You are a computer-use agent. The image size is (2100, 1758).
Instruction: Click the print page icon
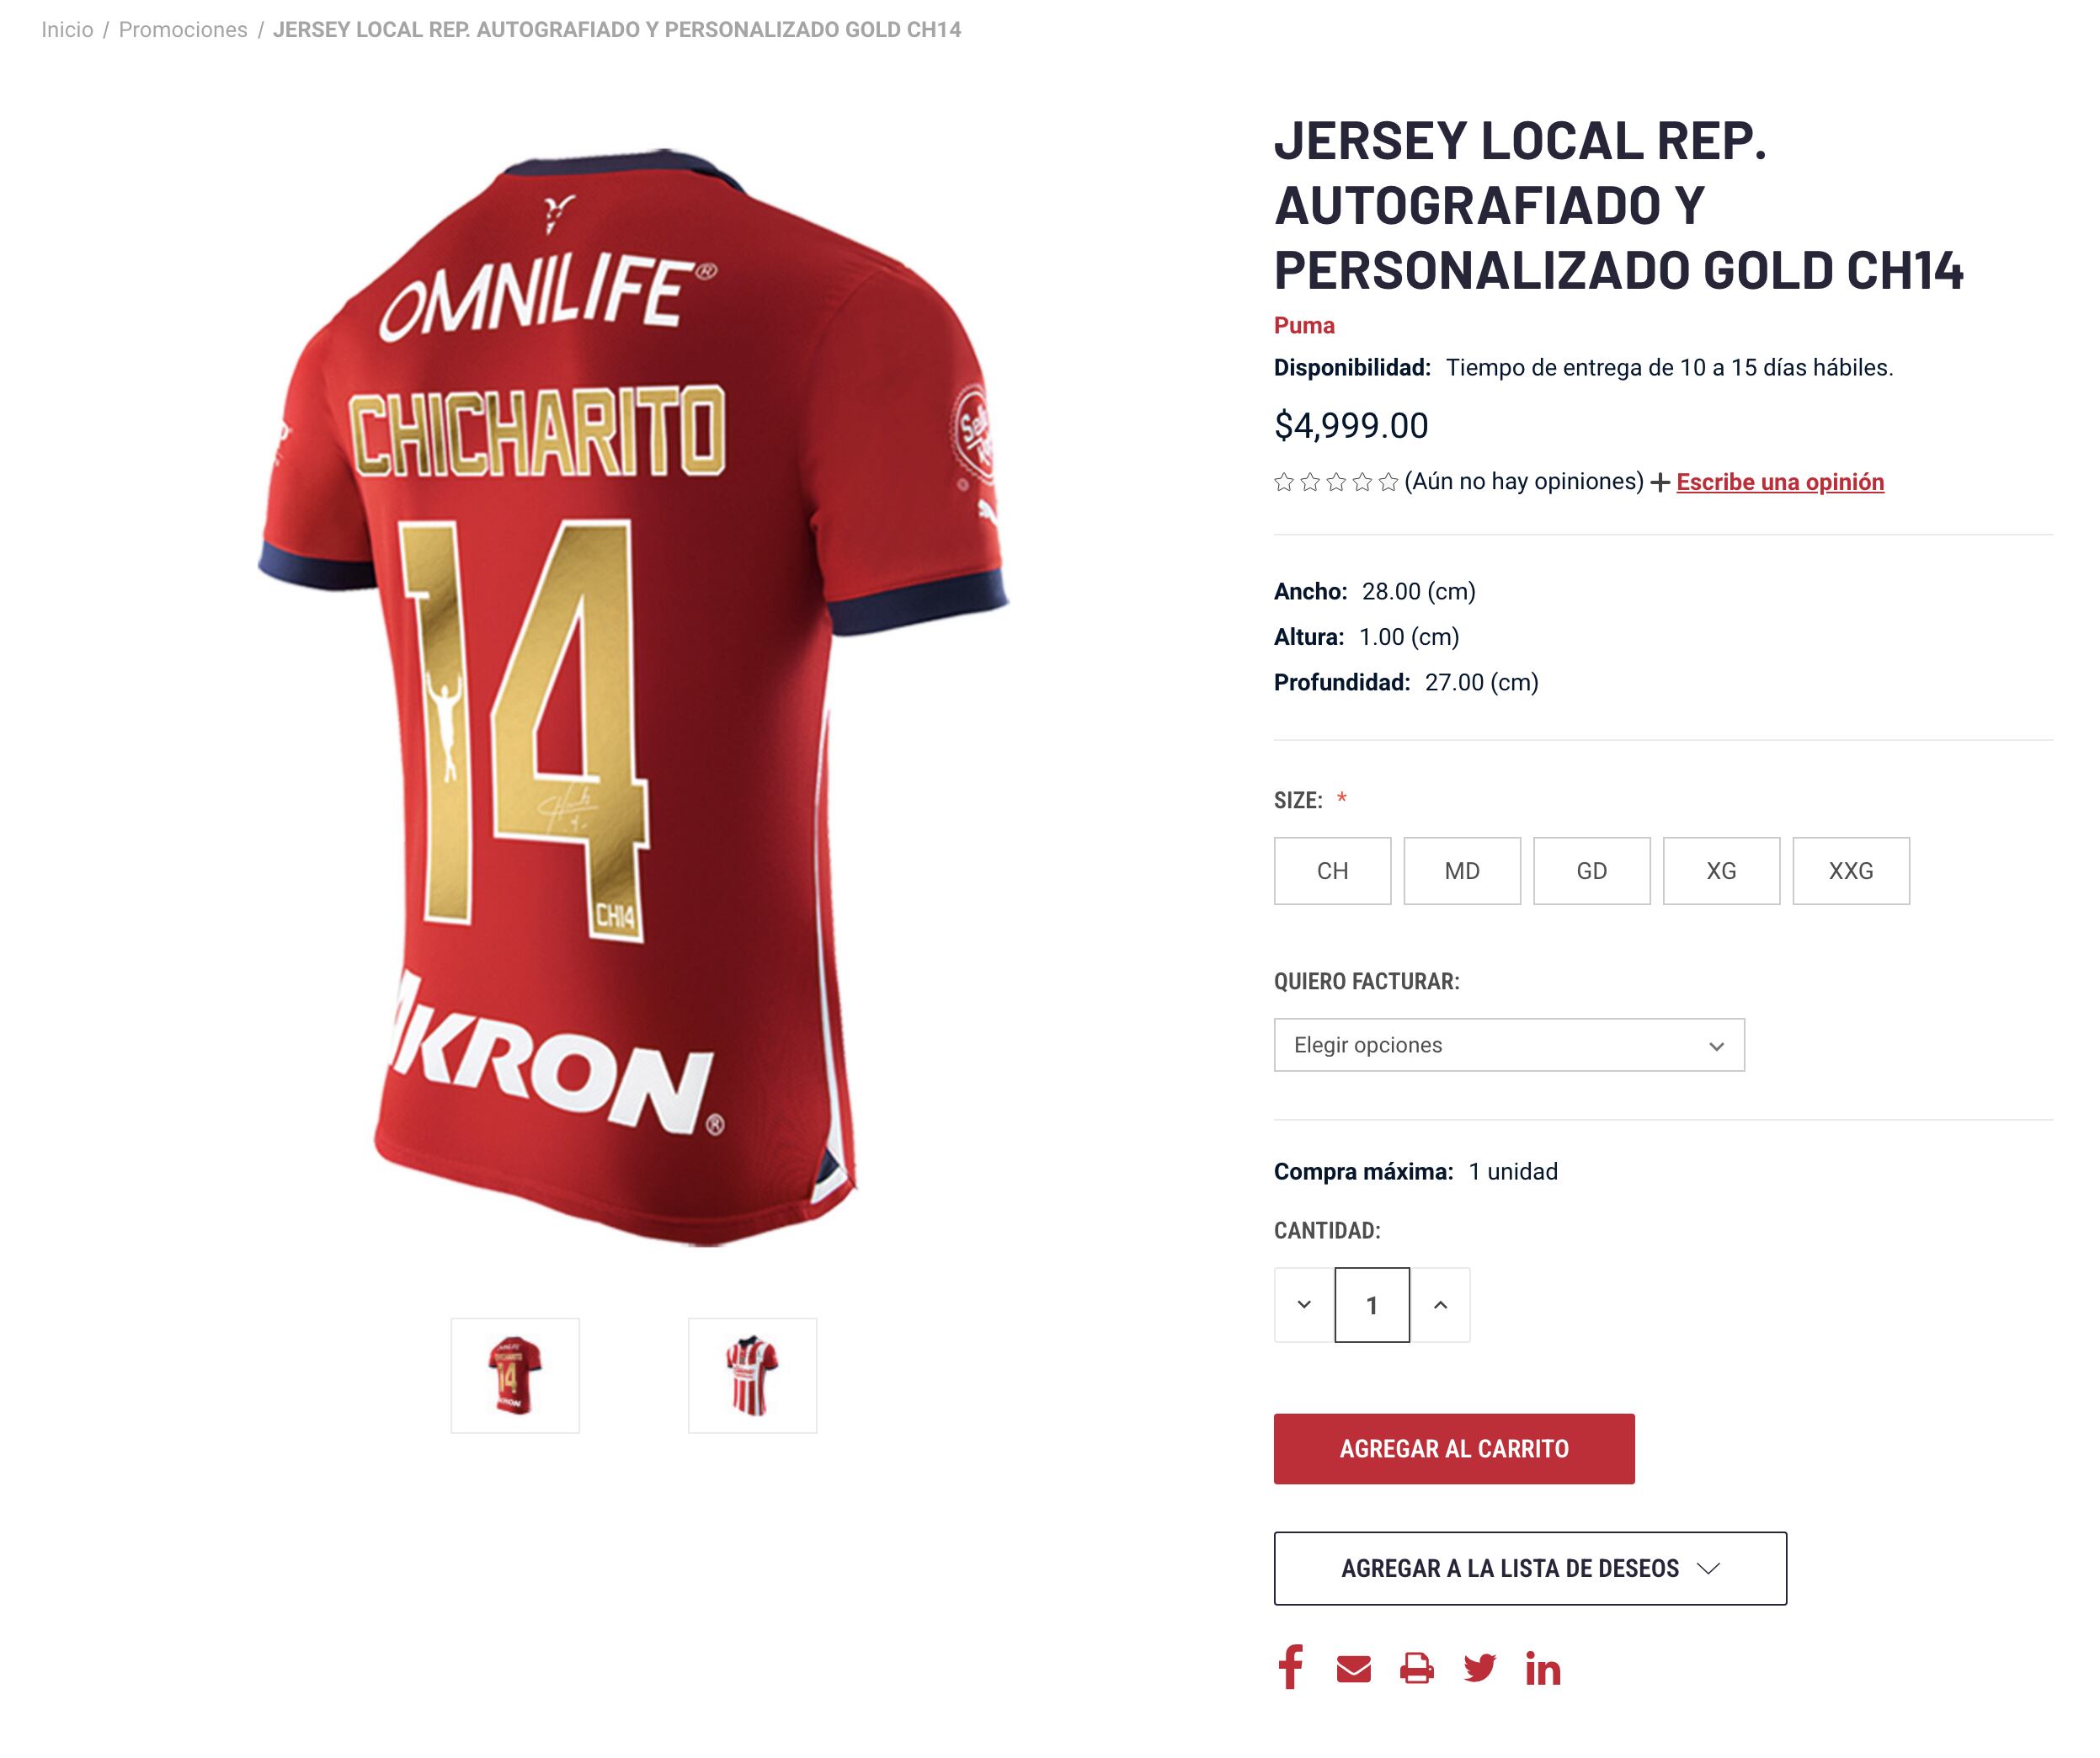pos(1416,1669)
